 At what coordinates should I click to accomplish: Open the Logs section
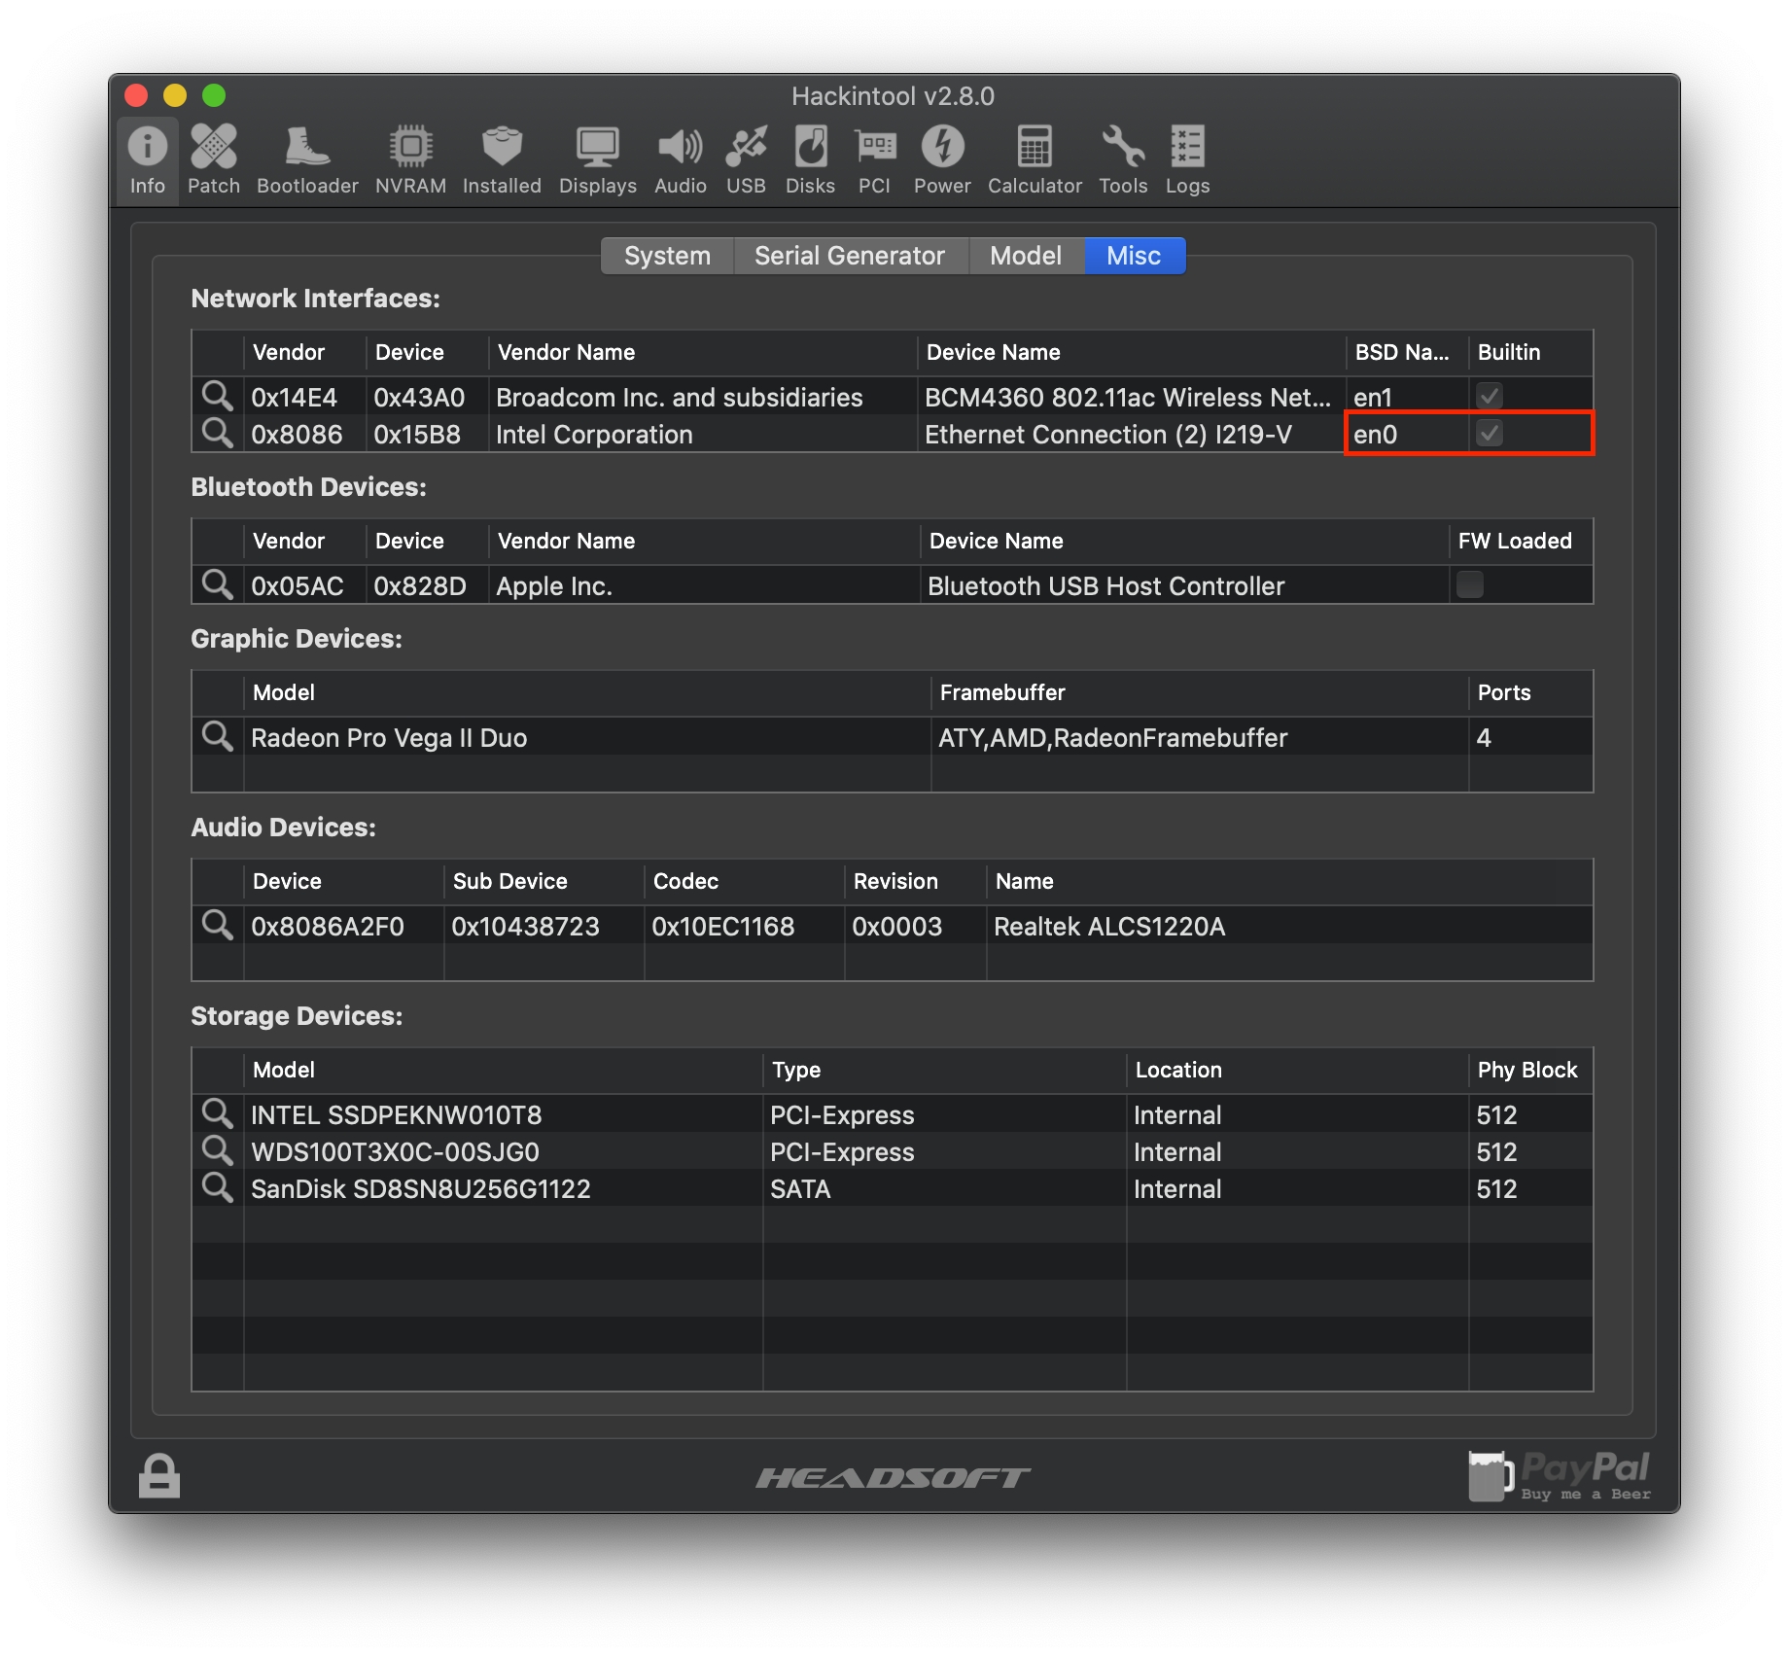(1187, 160)
